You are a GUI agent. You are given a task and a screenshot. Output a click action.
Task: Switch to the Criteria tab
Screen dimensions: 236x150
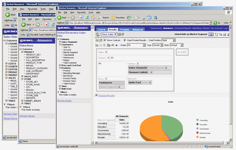point(101,30)
